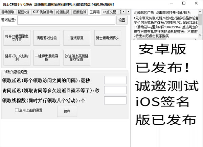This screenshot has width=203, height=147.
Task: Enable the 启用上面的设置 checkbox
Action: (x=17, y=110)
